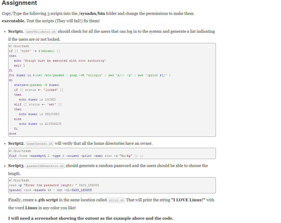This screenshot has height=223, width=281.
Task: Click the 'Script2.' label
Action: click(16, 143)
